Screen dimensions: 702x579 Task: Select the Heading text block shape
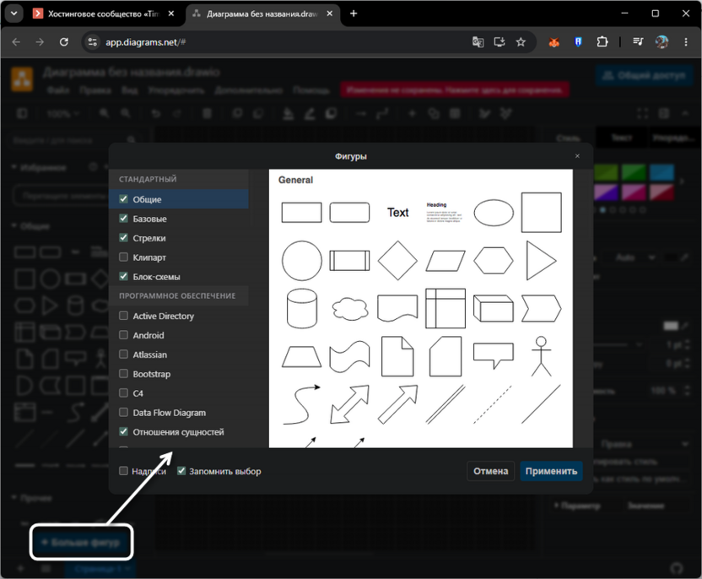[x=443, y=212]
